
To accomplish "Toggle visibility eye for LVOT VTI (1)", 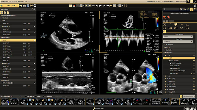I will 194,61.
